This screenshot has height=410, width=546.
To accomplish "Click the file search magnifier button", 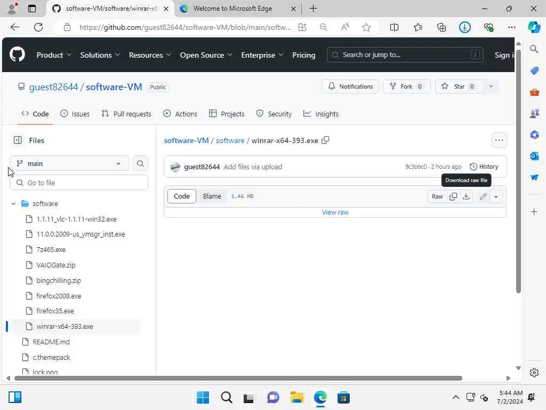I will (140, 163).
